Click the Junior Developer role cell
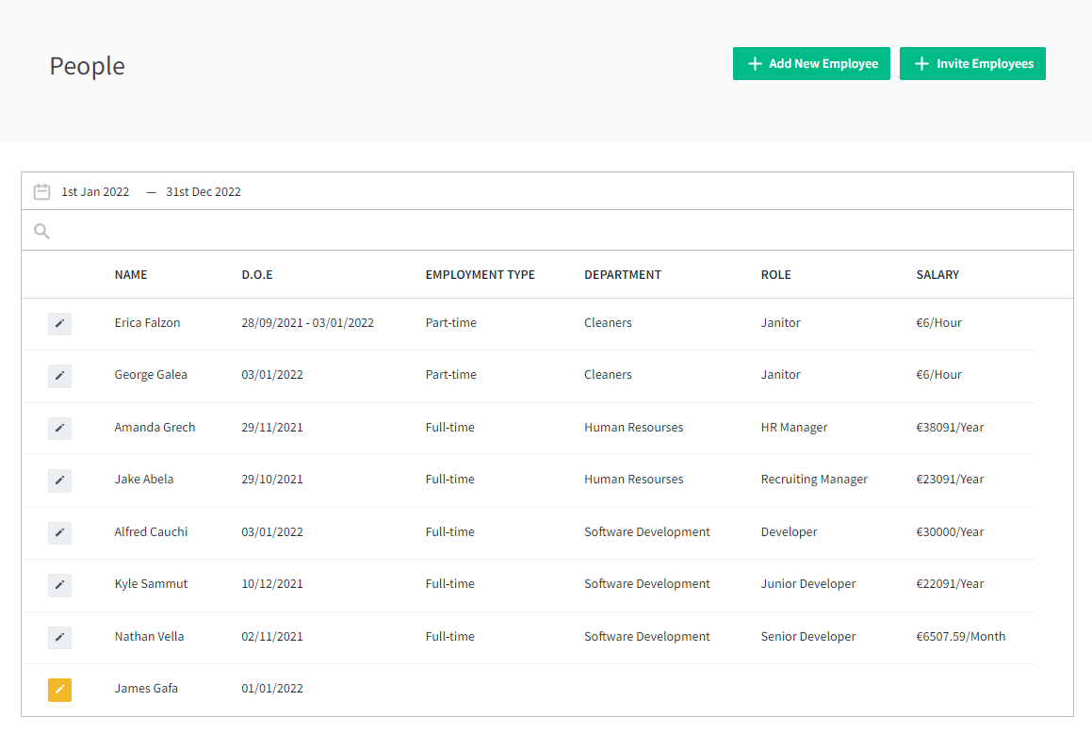 [807, 584]
